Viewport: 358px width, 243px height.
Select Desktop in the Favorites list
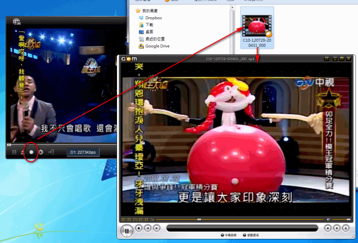click(x=149, y=32)
